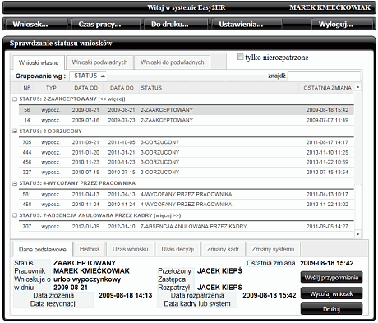Click the Wycofaj wniosek button

331,293
